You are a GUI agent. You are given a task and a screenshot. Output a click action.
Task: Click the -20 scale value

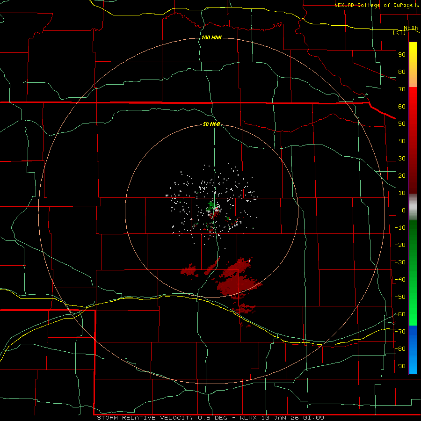coord(400,245)
